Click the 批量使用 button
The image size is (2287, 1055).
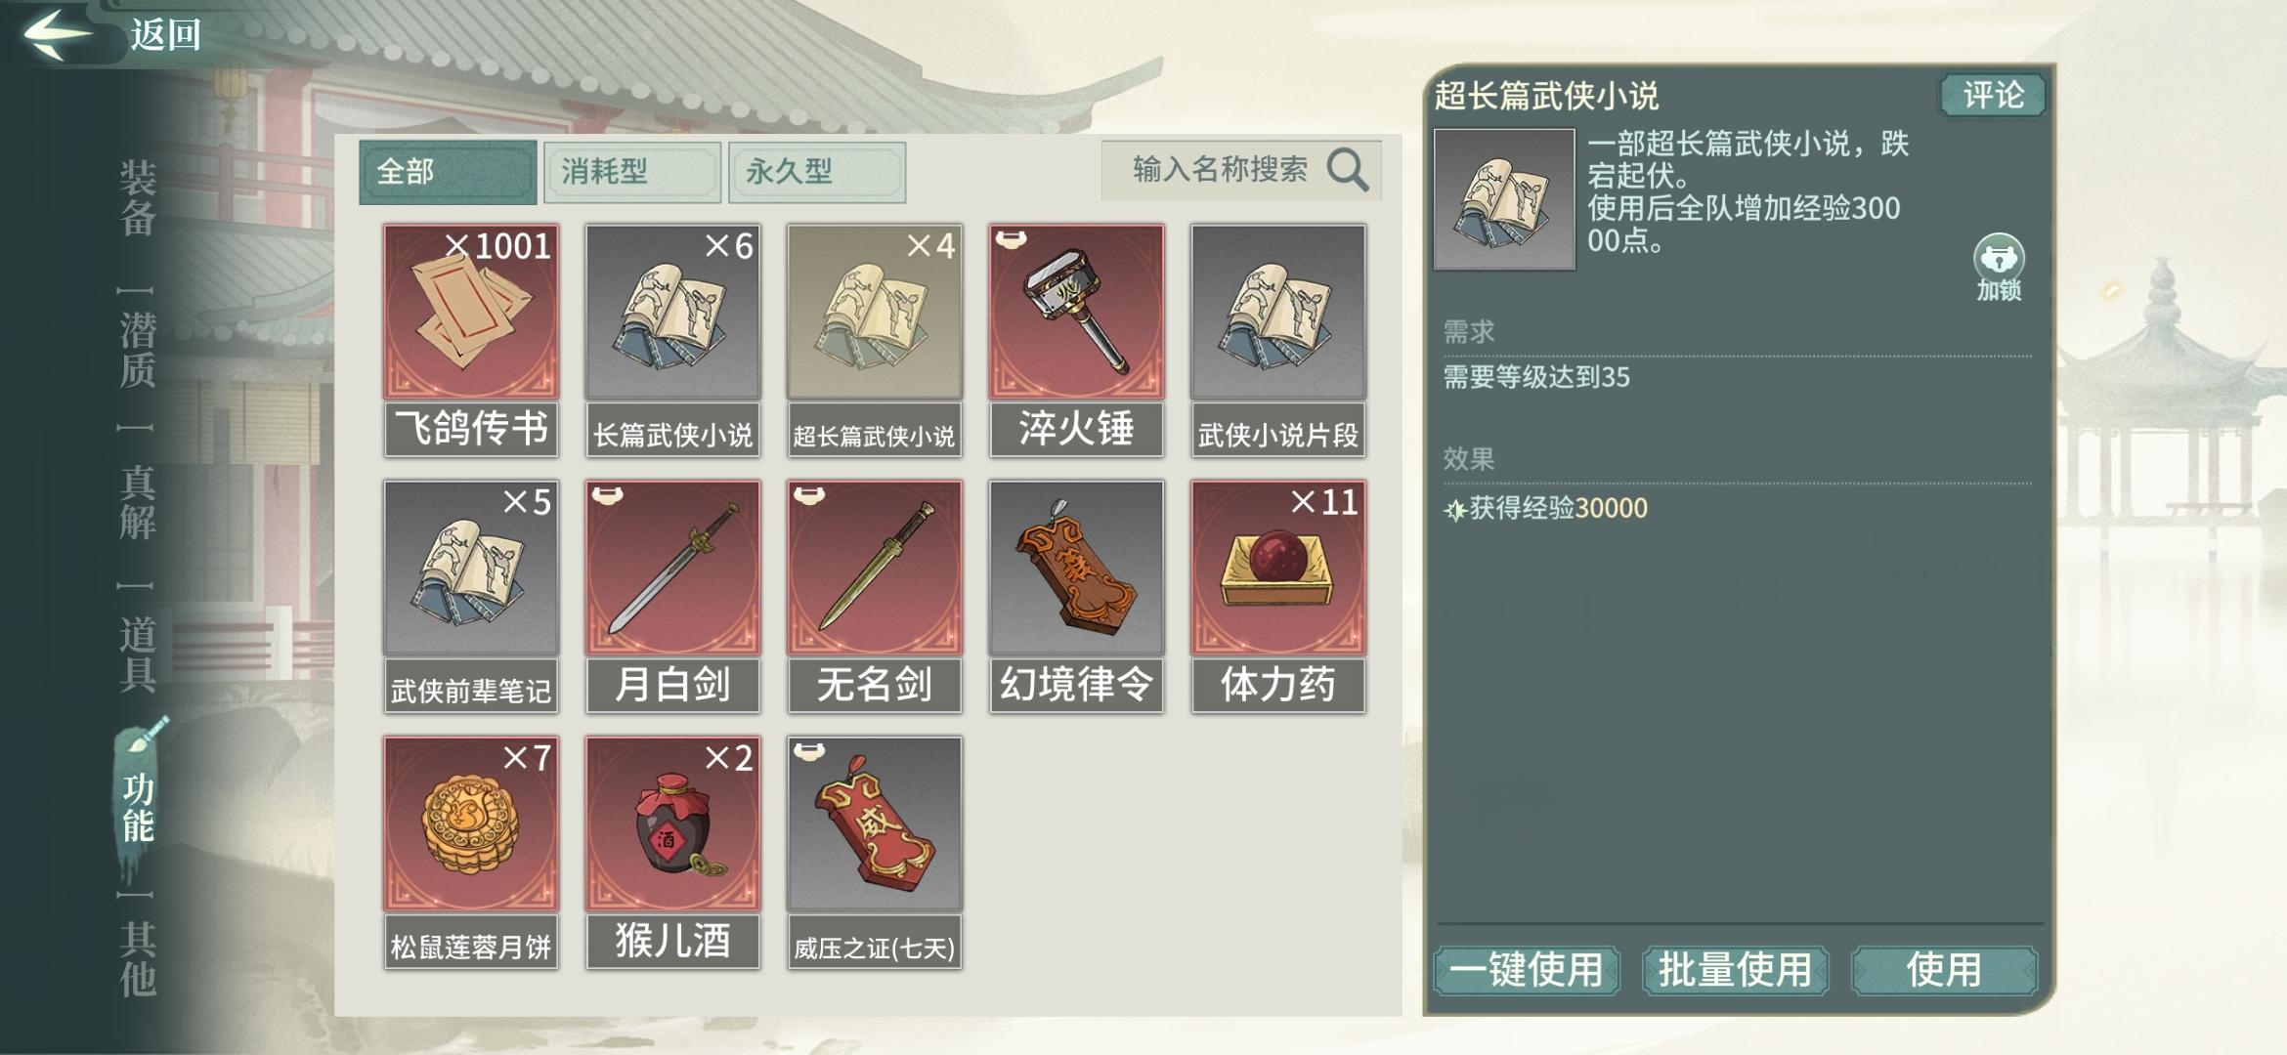(x=1735, y=970)
